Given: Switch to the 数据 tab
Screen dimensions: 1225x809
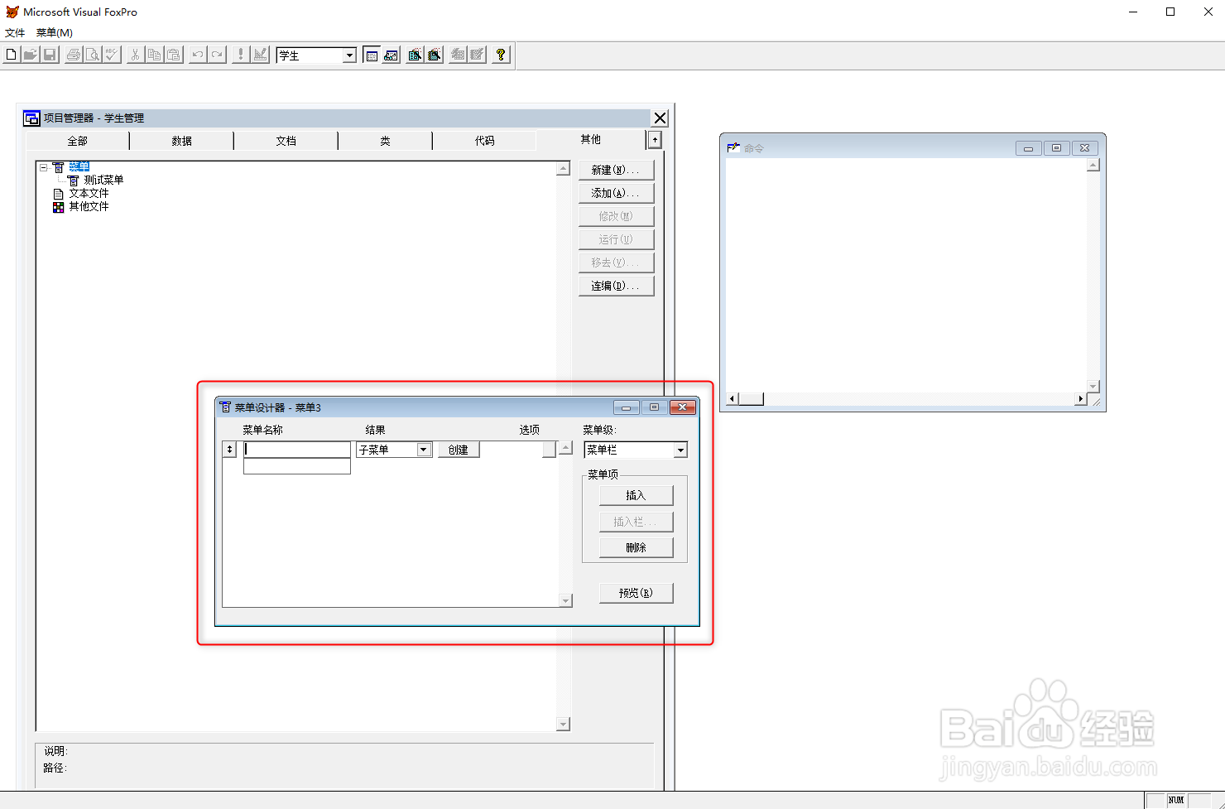Looking at the screenshot, I should point(182,141).
